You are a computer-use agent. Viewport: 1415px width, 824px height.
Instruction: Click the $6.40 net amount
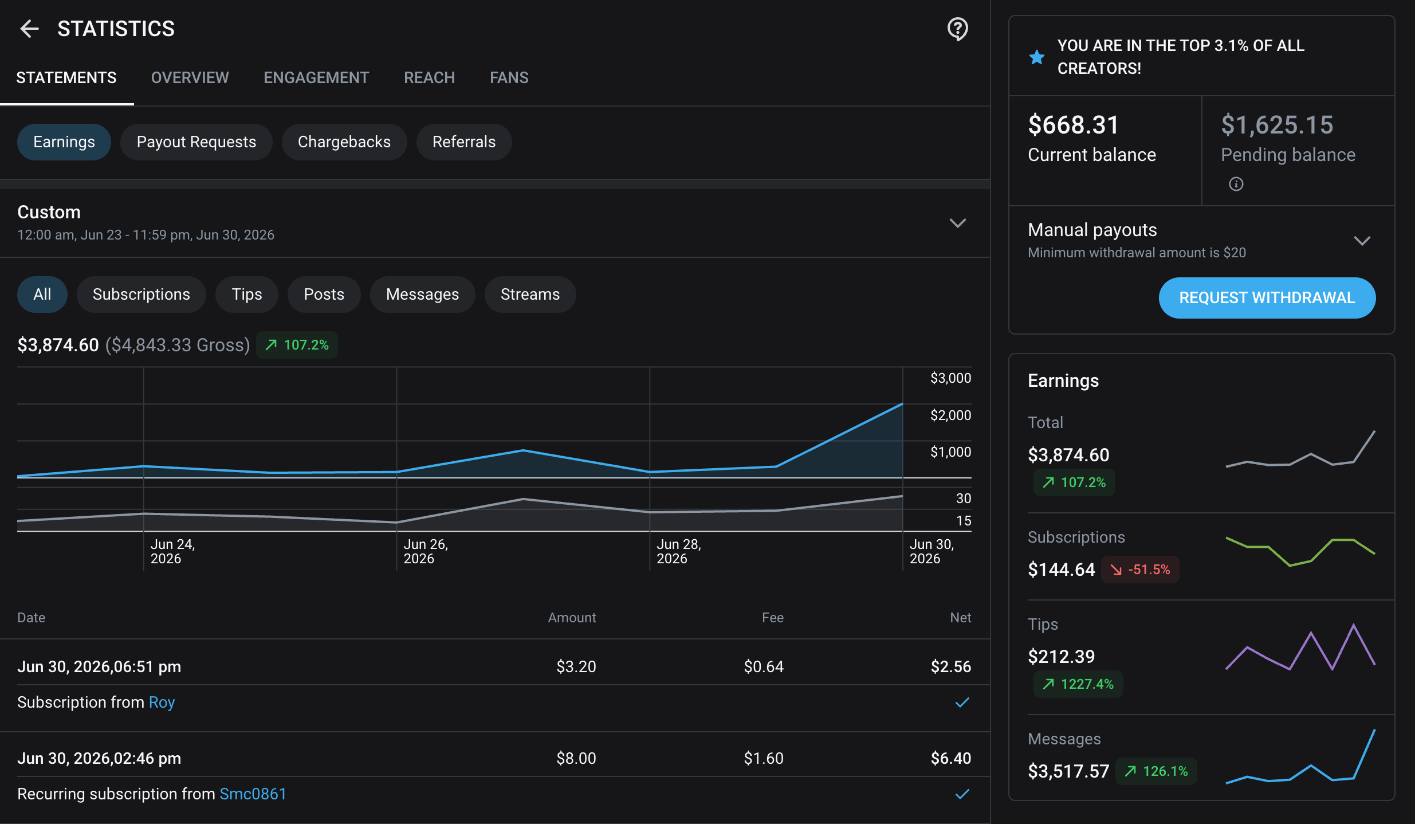coord(951,758)
